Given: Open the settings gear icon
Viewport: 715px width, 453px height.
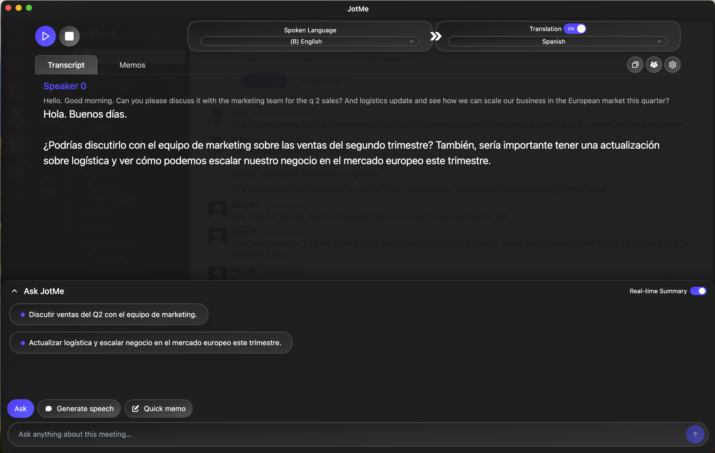Looking at the screenshot, I should click(x=672, y=65).
